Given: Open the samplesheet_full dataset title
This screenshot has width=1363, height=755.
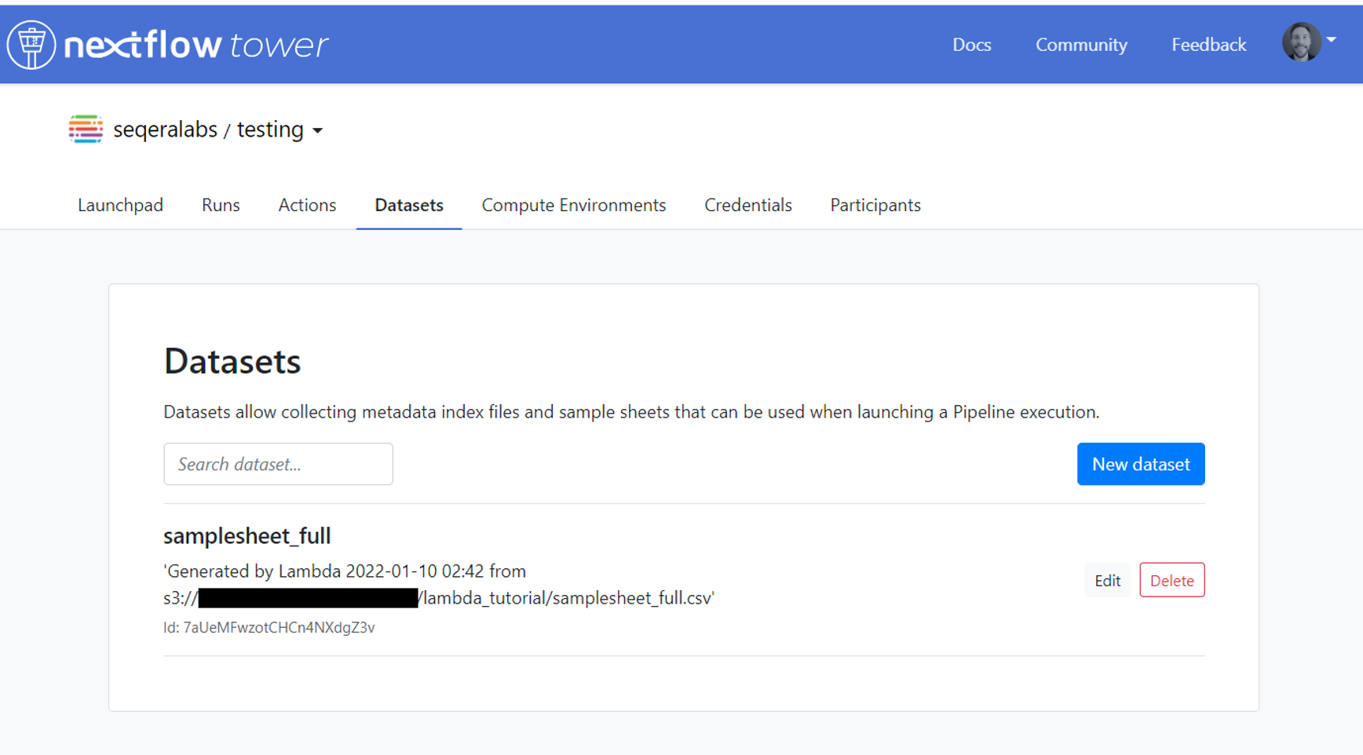Looking at the screenshot, I should coord(247,536).
